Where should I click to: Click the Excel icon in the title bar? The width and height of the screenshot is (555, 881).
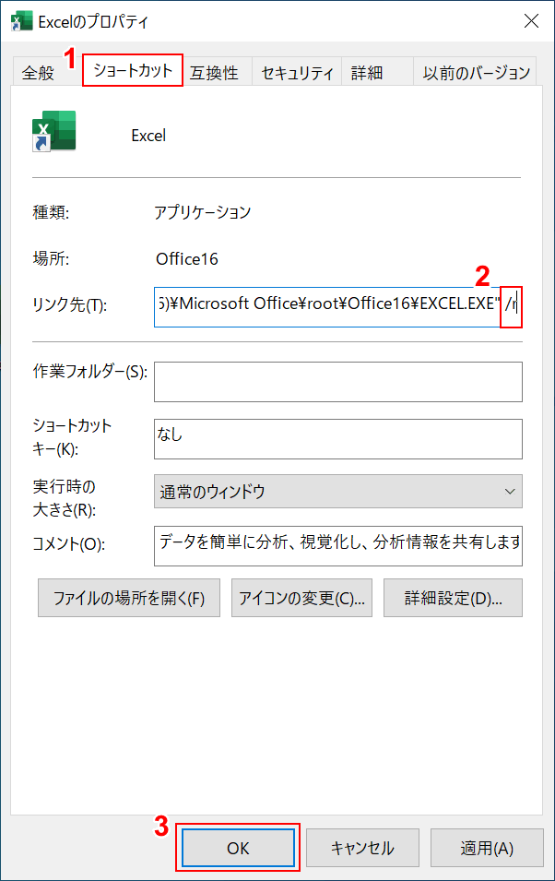[x=22, y=21]
